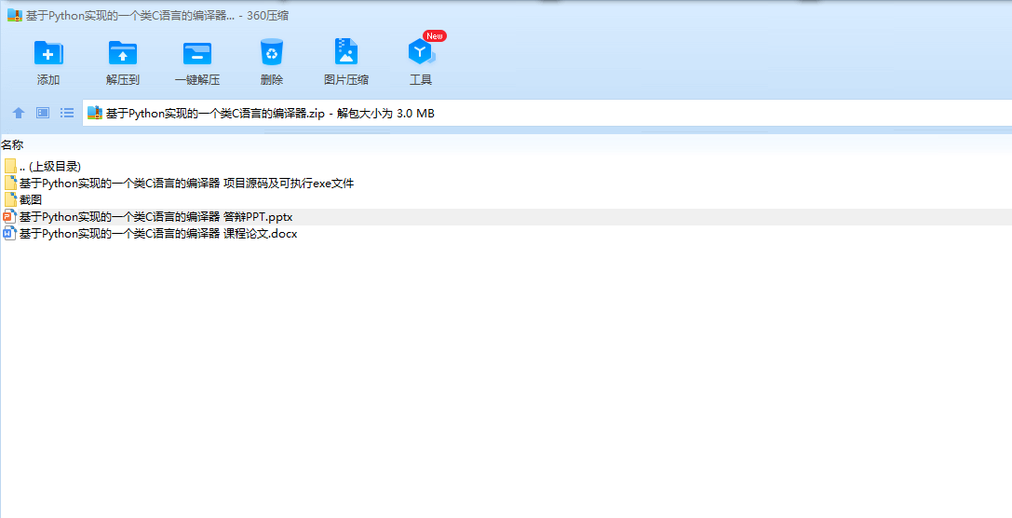
Task: Click the 解压到 (Extract to) icon
Action: point(123,53)
